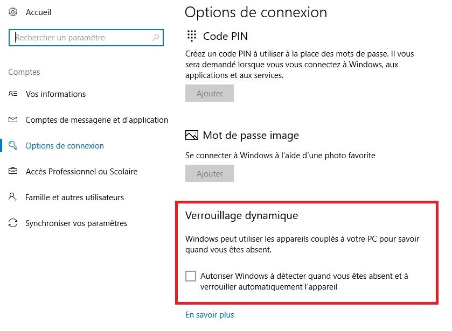Click the Code PIN keypad icon
This screenshot has width=452, height=331.
(x=191, y=36)
